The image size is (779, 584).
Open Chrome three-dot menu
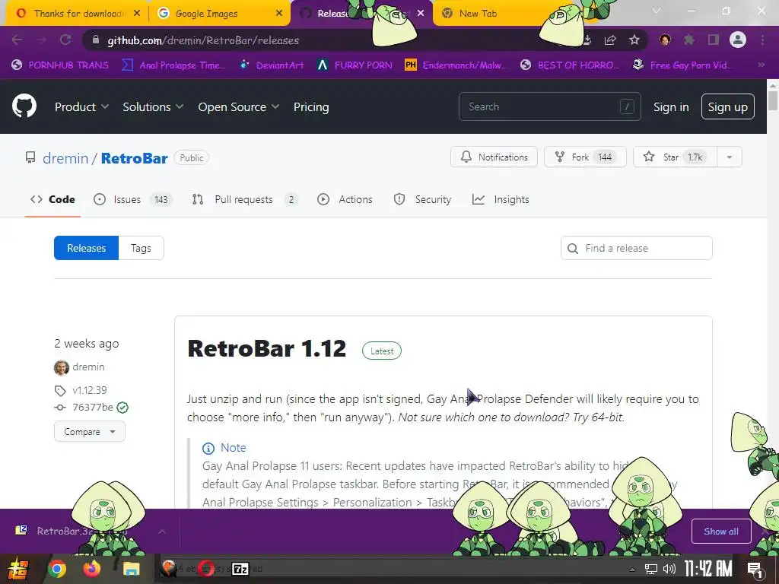coord(762,40)
